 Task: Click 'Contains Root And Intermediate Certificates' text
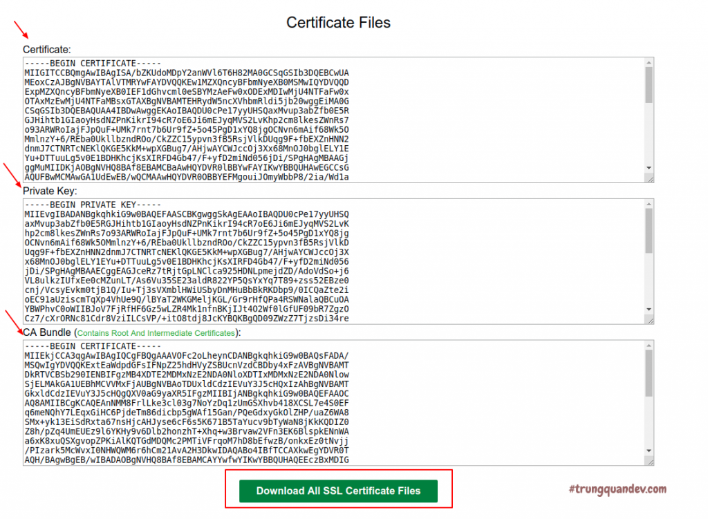(156, 333)
